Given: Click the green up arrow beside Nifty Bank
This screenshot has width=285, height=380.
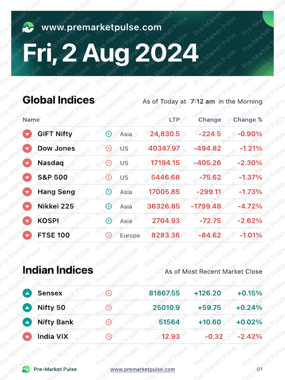Looking at the screenshot, I should 27,322.
